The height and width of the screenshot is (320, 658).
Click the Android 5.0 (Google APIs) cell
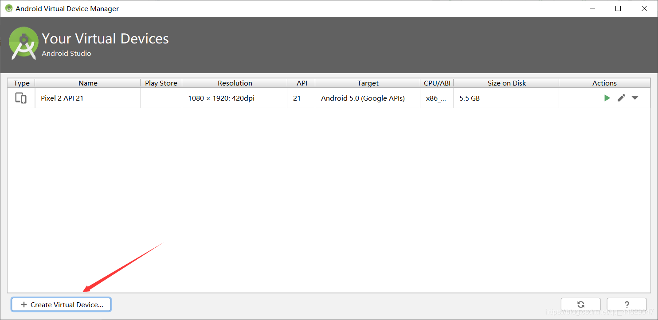point(368,98)
